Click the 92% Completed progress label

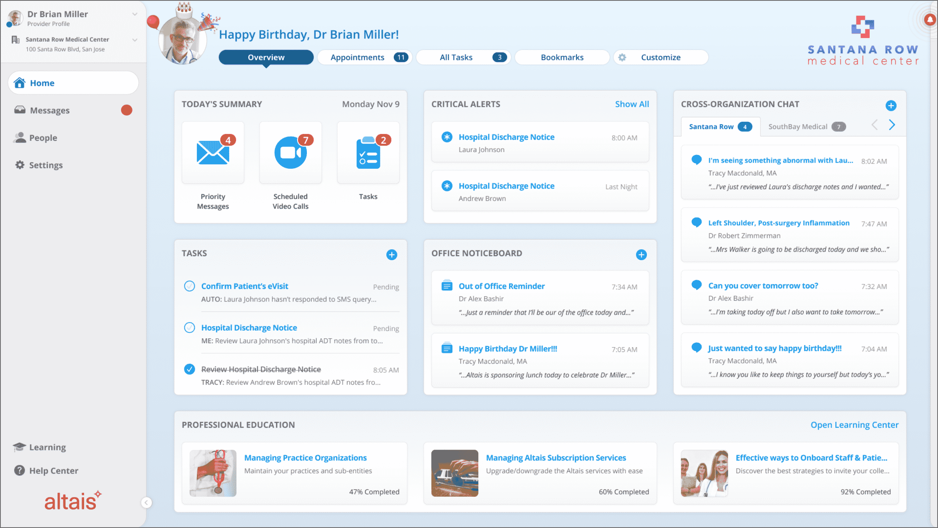866,492
